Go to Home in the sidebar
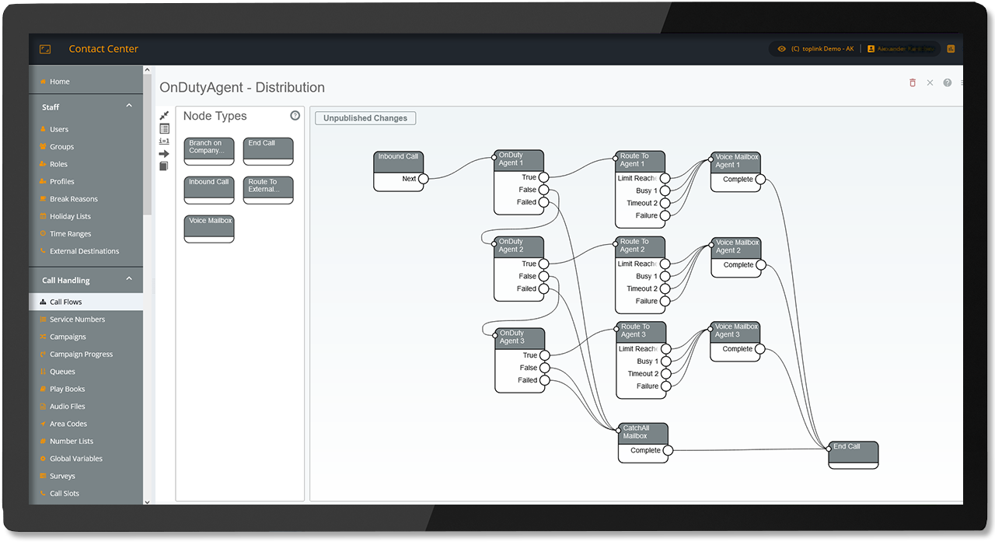The width and height of the screenshot is (995, 552). pyautogui.click(x=59, y=82)
